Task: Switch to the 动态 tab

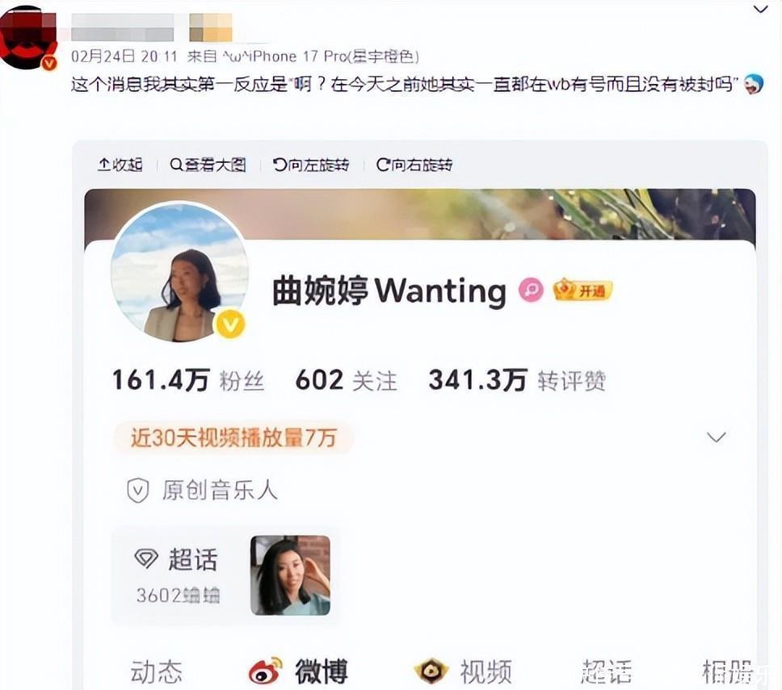Action: 156,671
